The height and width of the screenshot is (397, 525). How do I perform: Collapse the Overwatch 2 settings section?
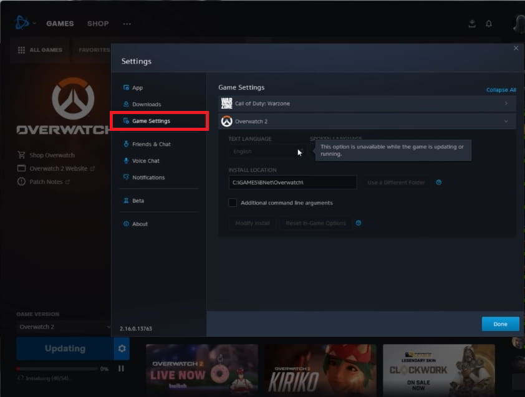coord(367,121)
